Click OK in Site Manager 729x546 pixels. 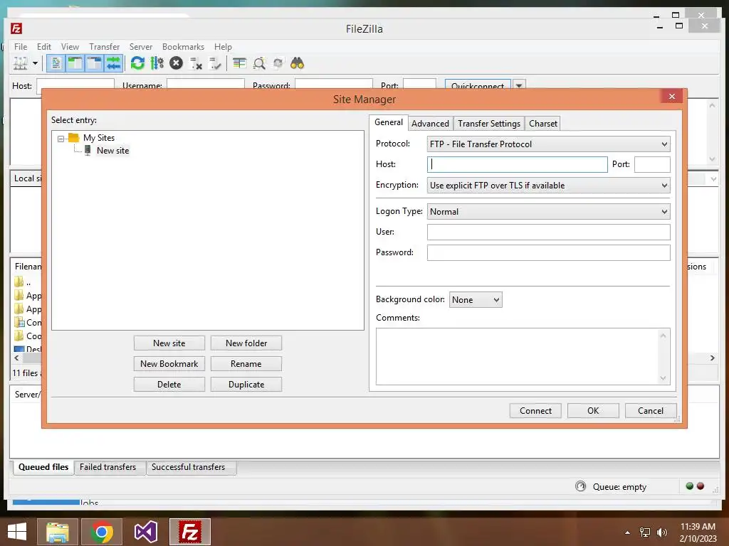pos(593,411)
